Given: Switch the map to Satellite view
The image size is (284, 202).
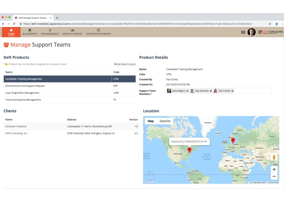Looking at the screenshot, I should click(x=165, y=121).
